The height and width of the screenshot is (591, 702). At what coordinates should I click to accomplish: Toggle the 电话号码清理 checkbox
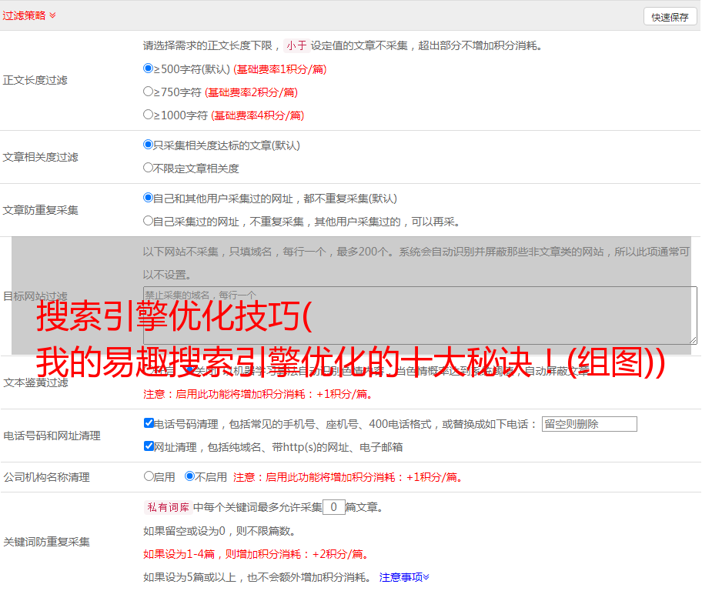pyautogui.click(x=149, y=423)
